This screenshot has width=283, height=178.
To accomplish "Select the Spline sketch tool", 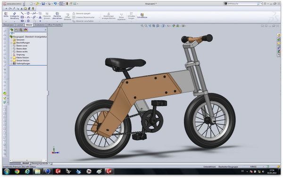I will pyautogui.click(x=34, y=13).
